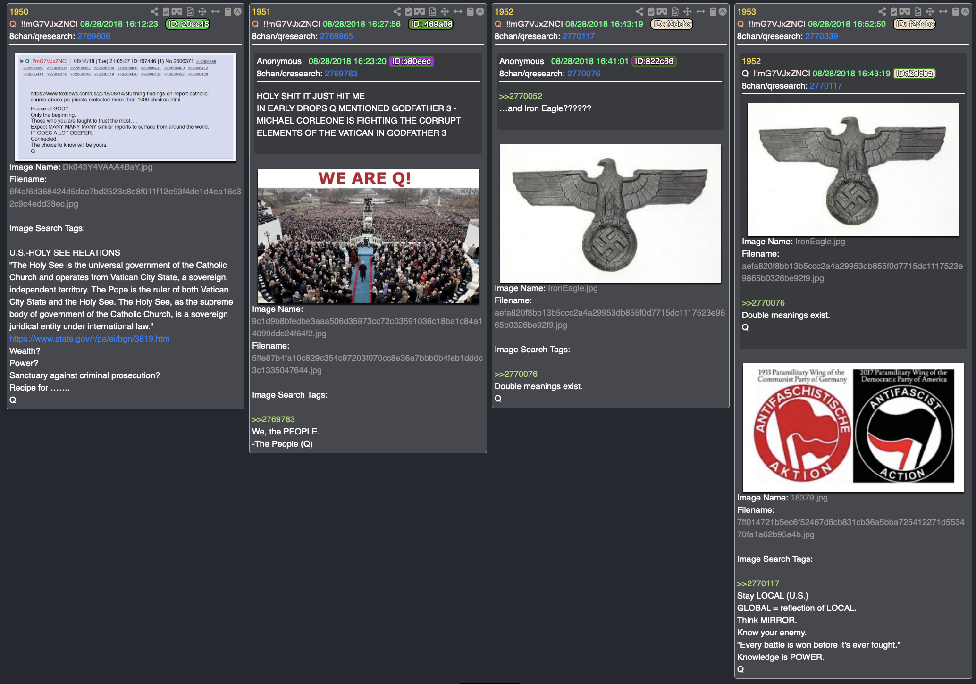The image size is (976, 684).
Task: Click image name IronEagle.jpg under post 1952
Action: [x=572, y=288]
